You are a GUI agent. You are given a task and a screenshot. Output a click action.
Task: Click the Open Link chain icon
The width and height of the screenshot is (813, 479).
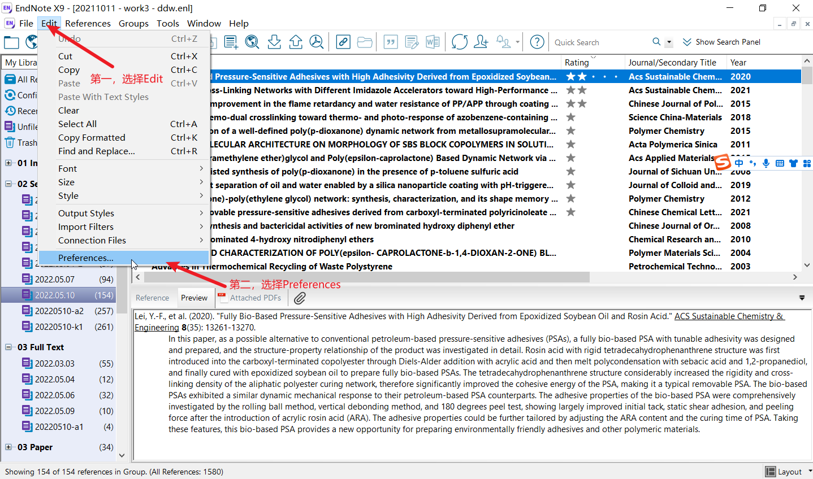tap(343, 42)
